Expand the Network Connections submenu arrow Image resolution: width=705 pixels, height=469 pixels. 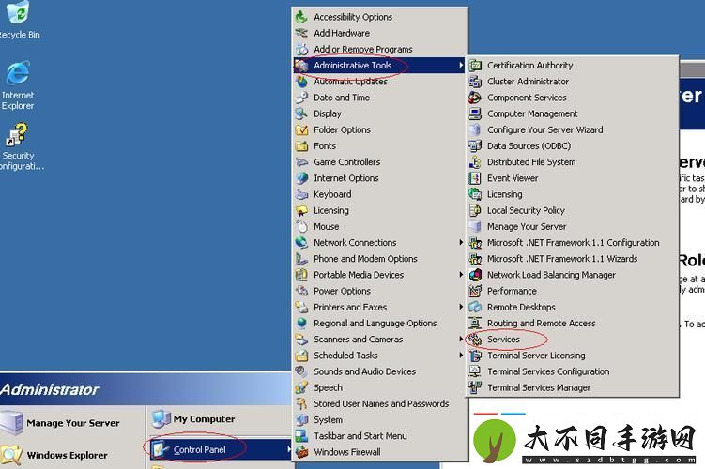(x=461, y=243)
